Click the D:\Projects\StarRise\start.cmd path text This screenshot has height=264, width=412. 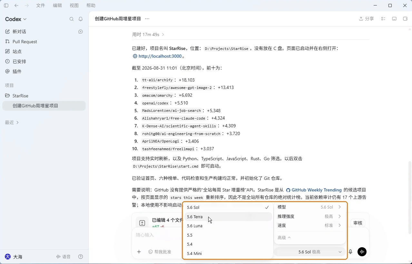pos(166,166)
